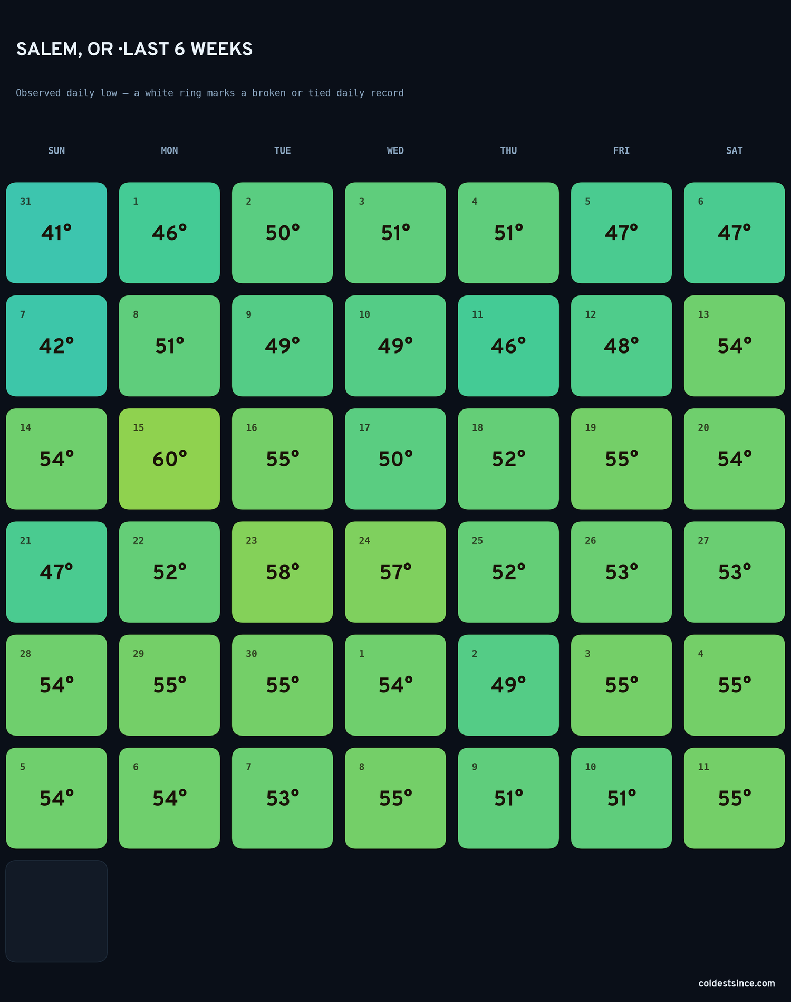The height and width of the screenshot is (1002, 791).
Task: Click the empty dark placeholder tile
Action: [x=56, y=911]
